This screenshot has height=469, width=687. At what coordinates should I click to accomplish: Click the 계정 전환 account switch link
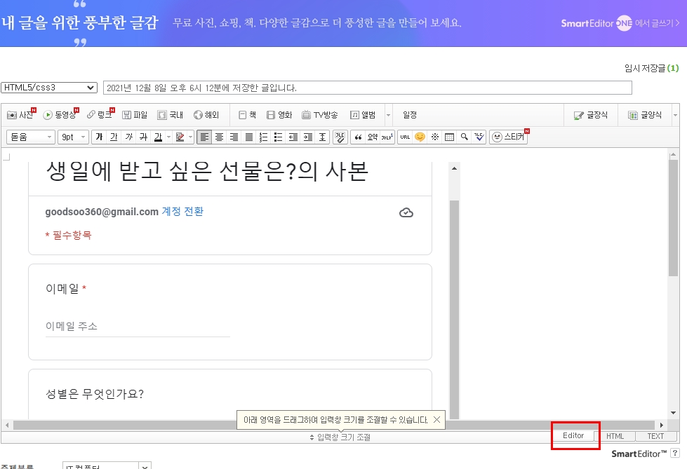click(182, 212)
